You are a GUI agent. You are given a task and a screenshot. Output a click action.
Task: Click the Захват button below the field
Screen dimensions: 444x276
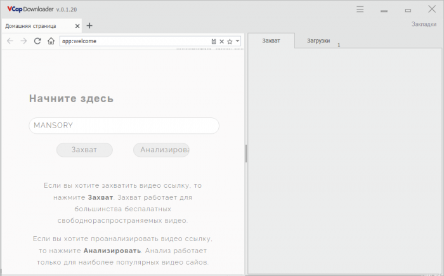[84, 150]
